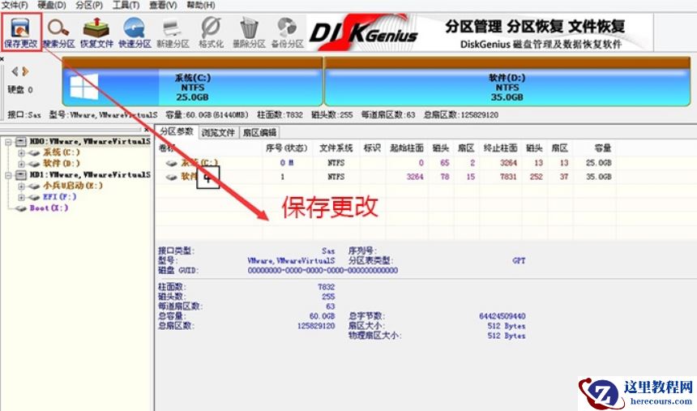Image resolution: width=697 pixels, height=411 pixels.
Task: Click the 序号(状态) column header
Action: [287, 148]
